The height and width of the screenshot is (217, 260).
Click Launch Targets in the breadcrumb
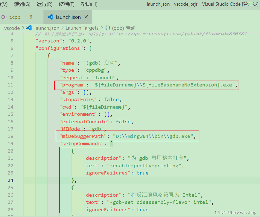click(x=82, y=28)
